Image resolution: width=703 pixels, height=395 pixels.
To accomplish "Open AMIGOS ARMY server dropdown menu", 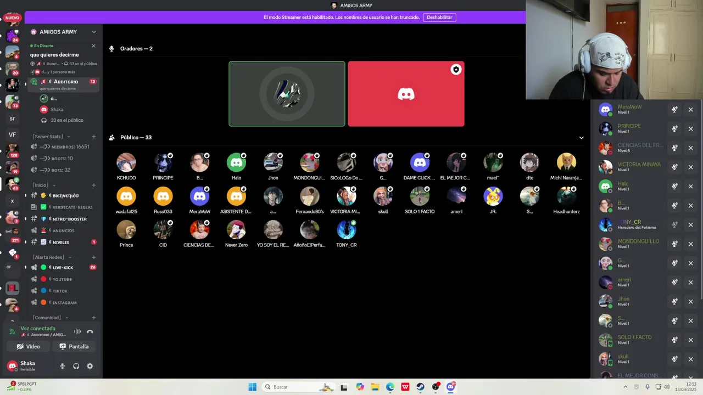I will pos(94,32).
